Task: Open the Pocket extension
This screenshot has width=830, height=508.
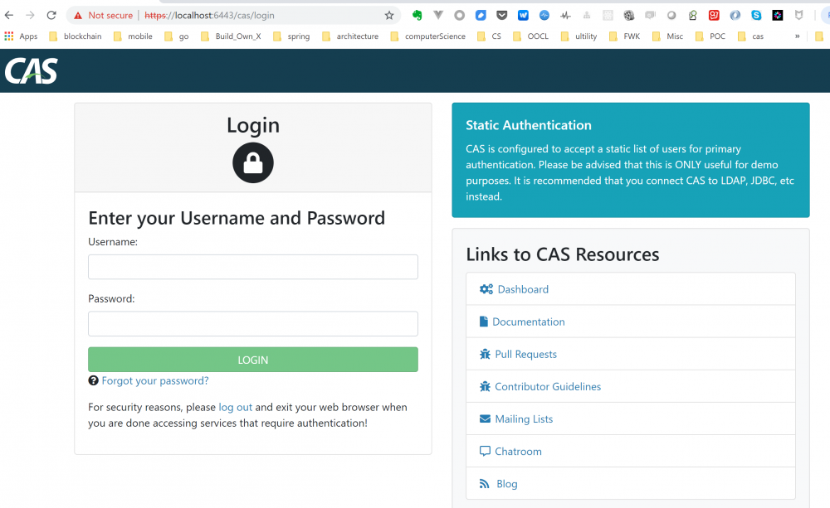Action: point(502,15)
